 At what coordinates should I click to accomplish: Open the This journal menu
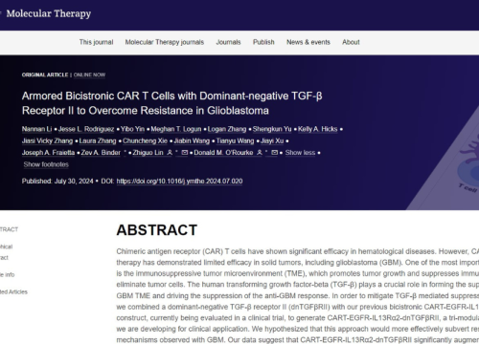coord(96,42)
